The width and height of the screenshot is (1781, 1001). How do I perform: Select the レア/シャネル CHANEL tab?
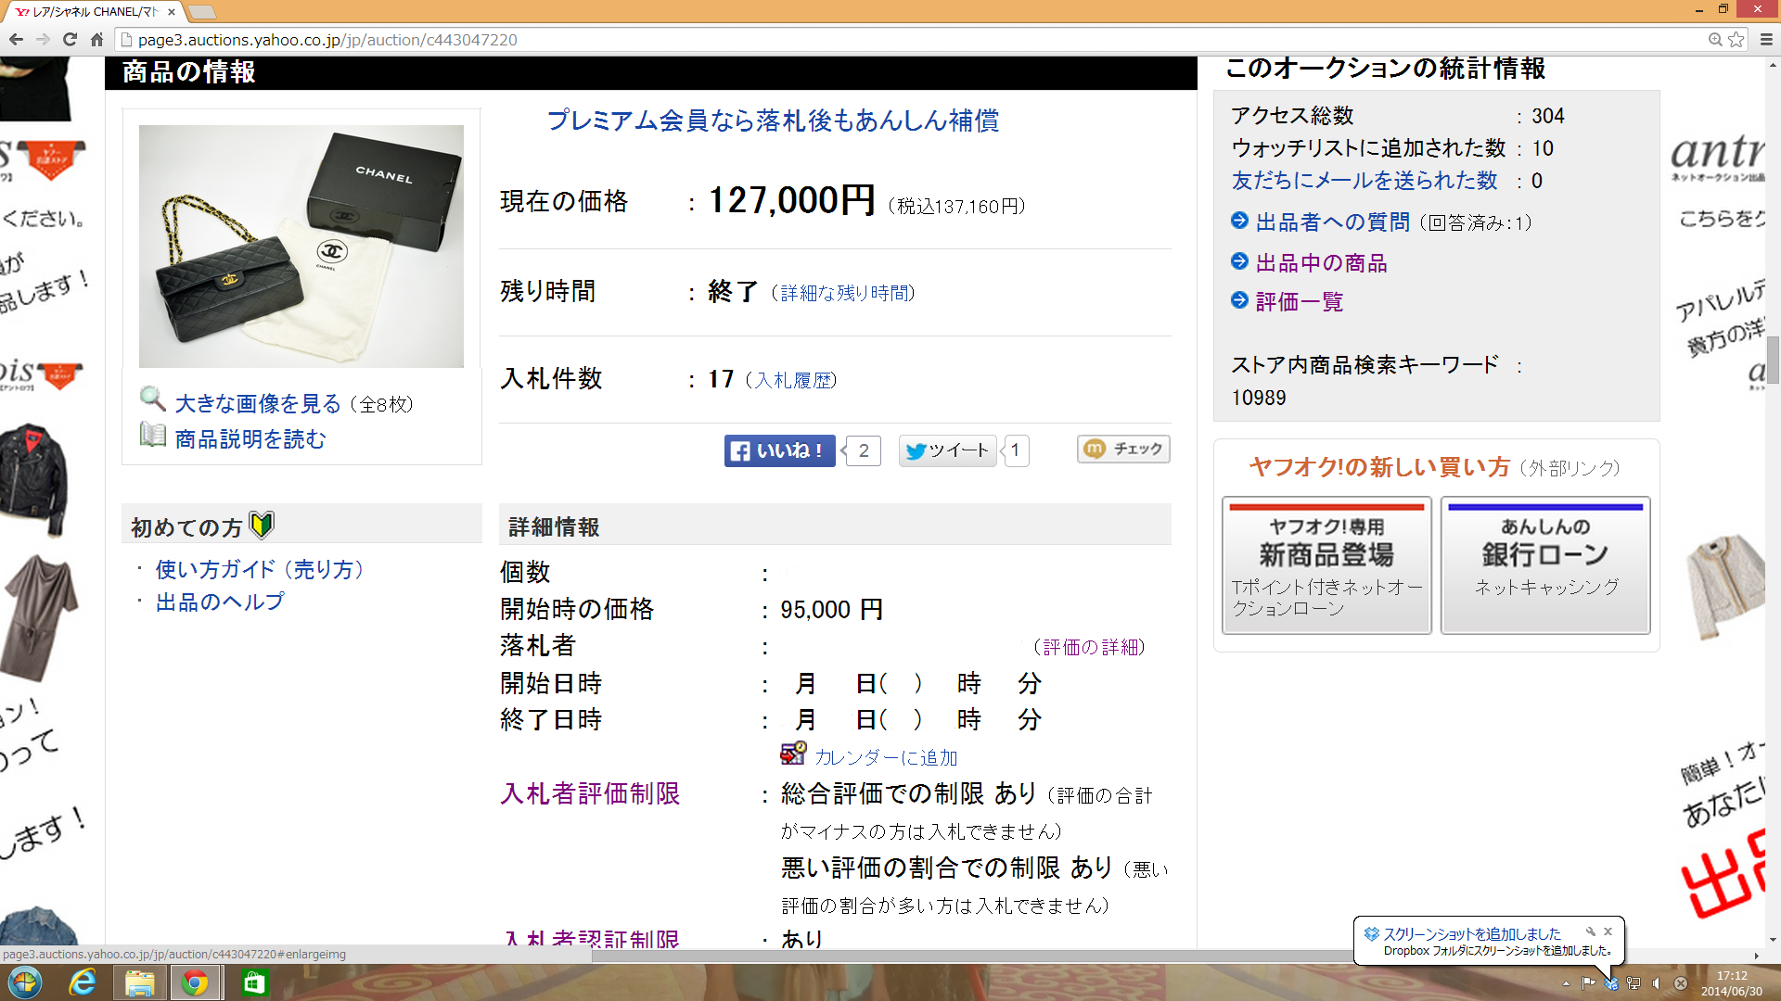(x=93, y=12)
